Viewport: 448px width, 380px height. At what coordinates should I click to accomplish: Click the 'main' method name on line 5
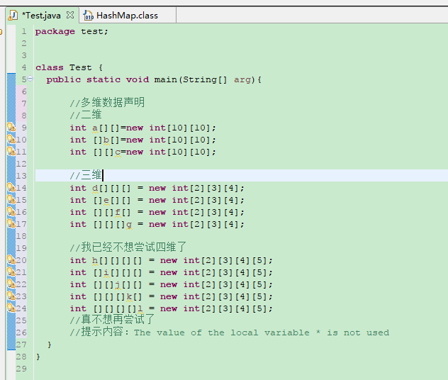tap(166, 79)
